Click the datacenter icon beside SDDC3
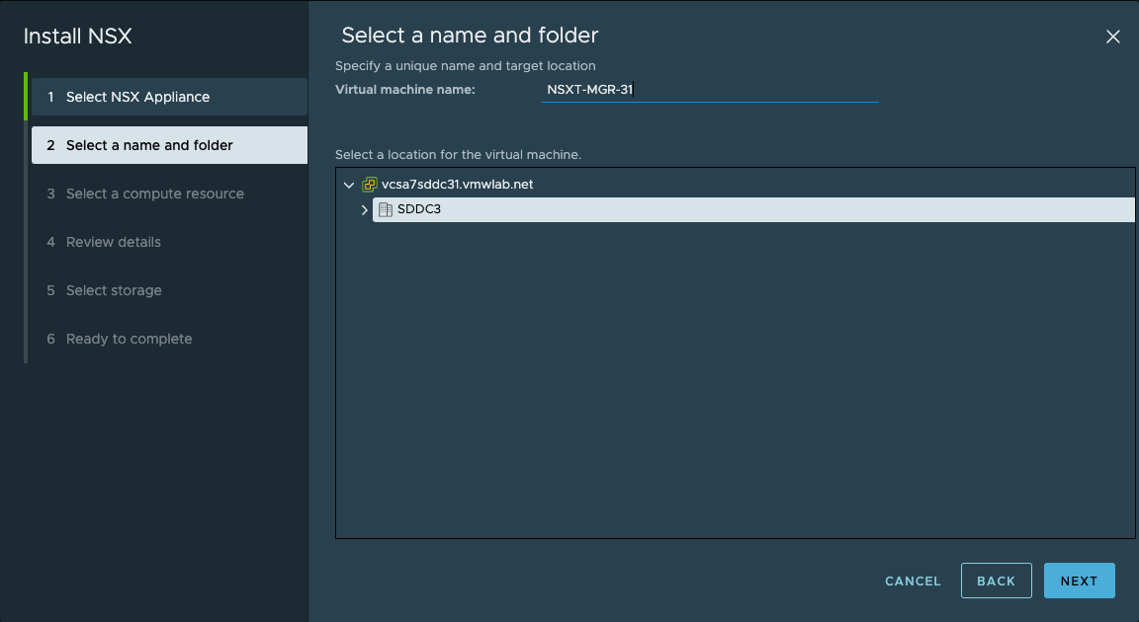 (385, 209)
